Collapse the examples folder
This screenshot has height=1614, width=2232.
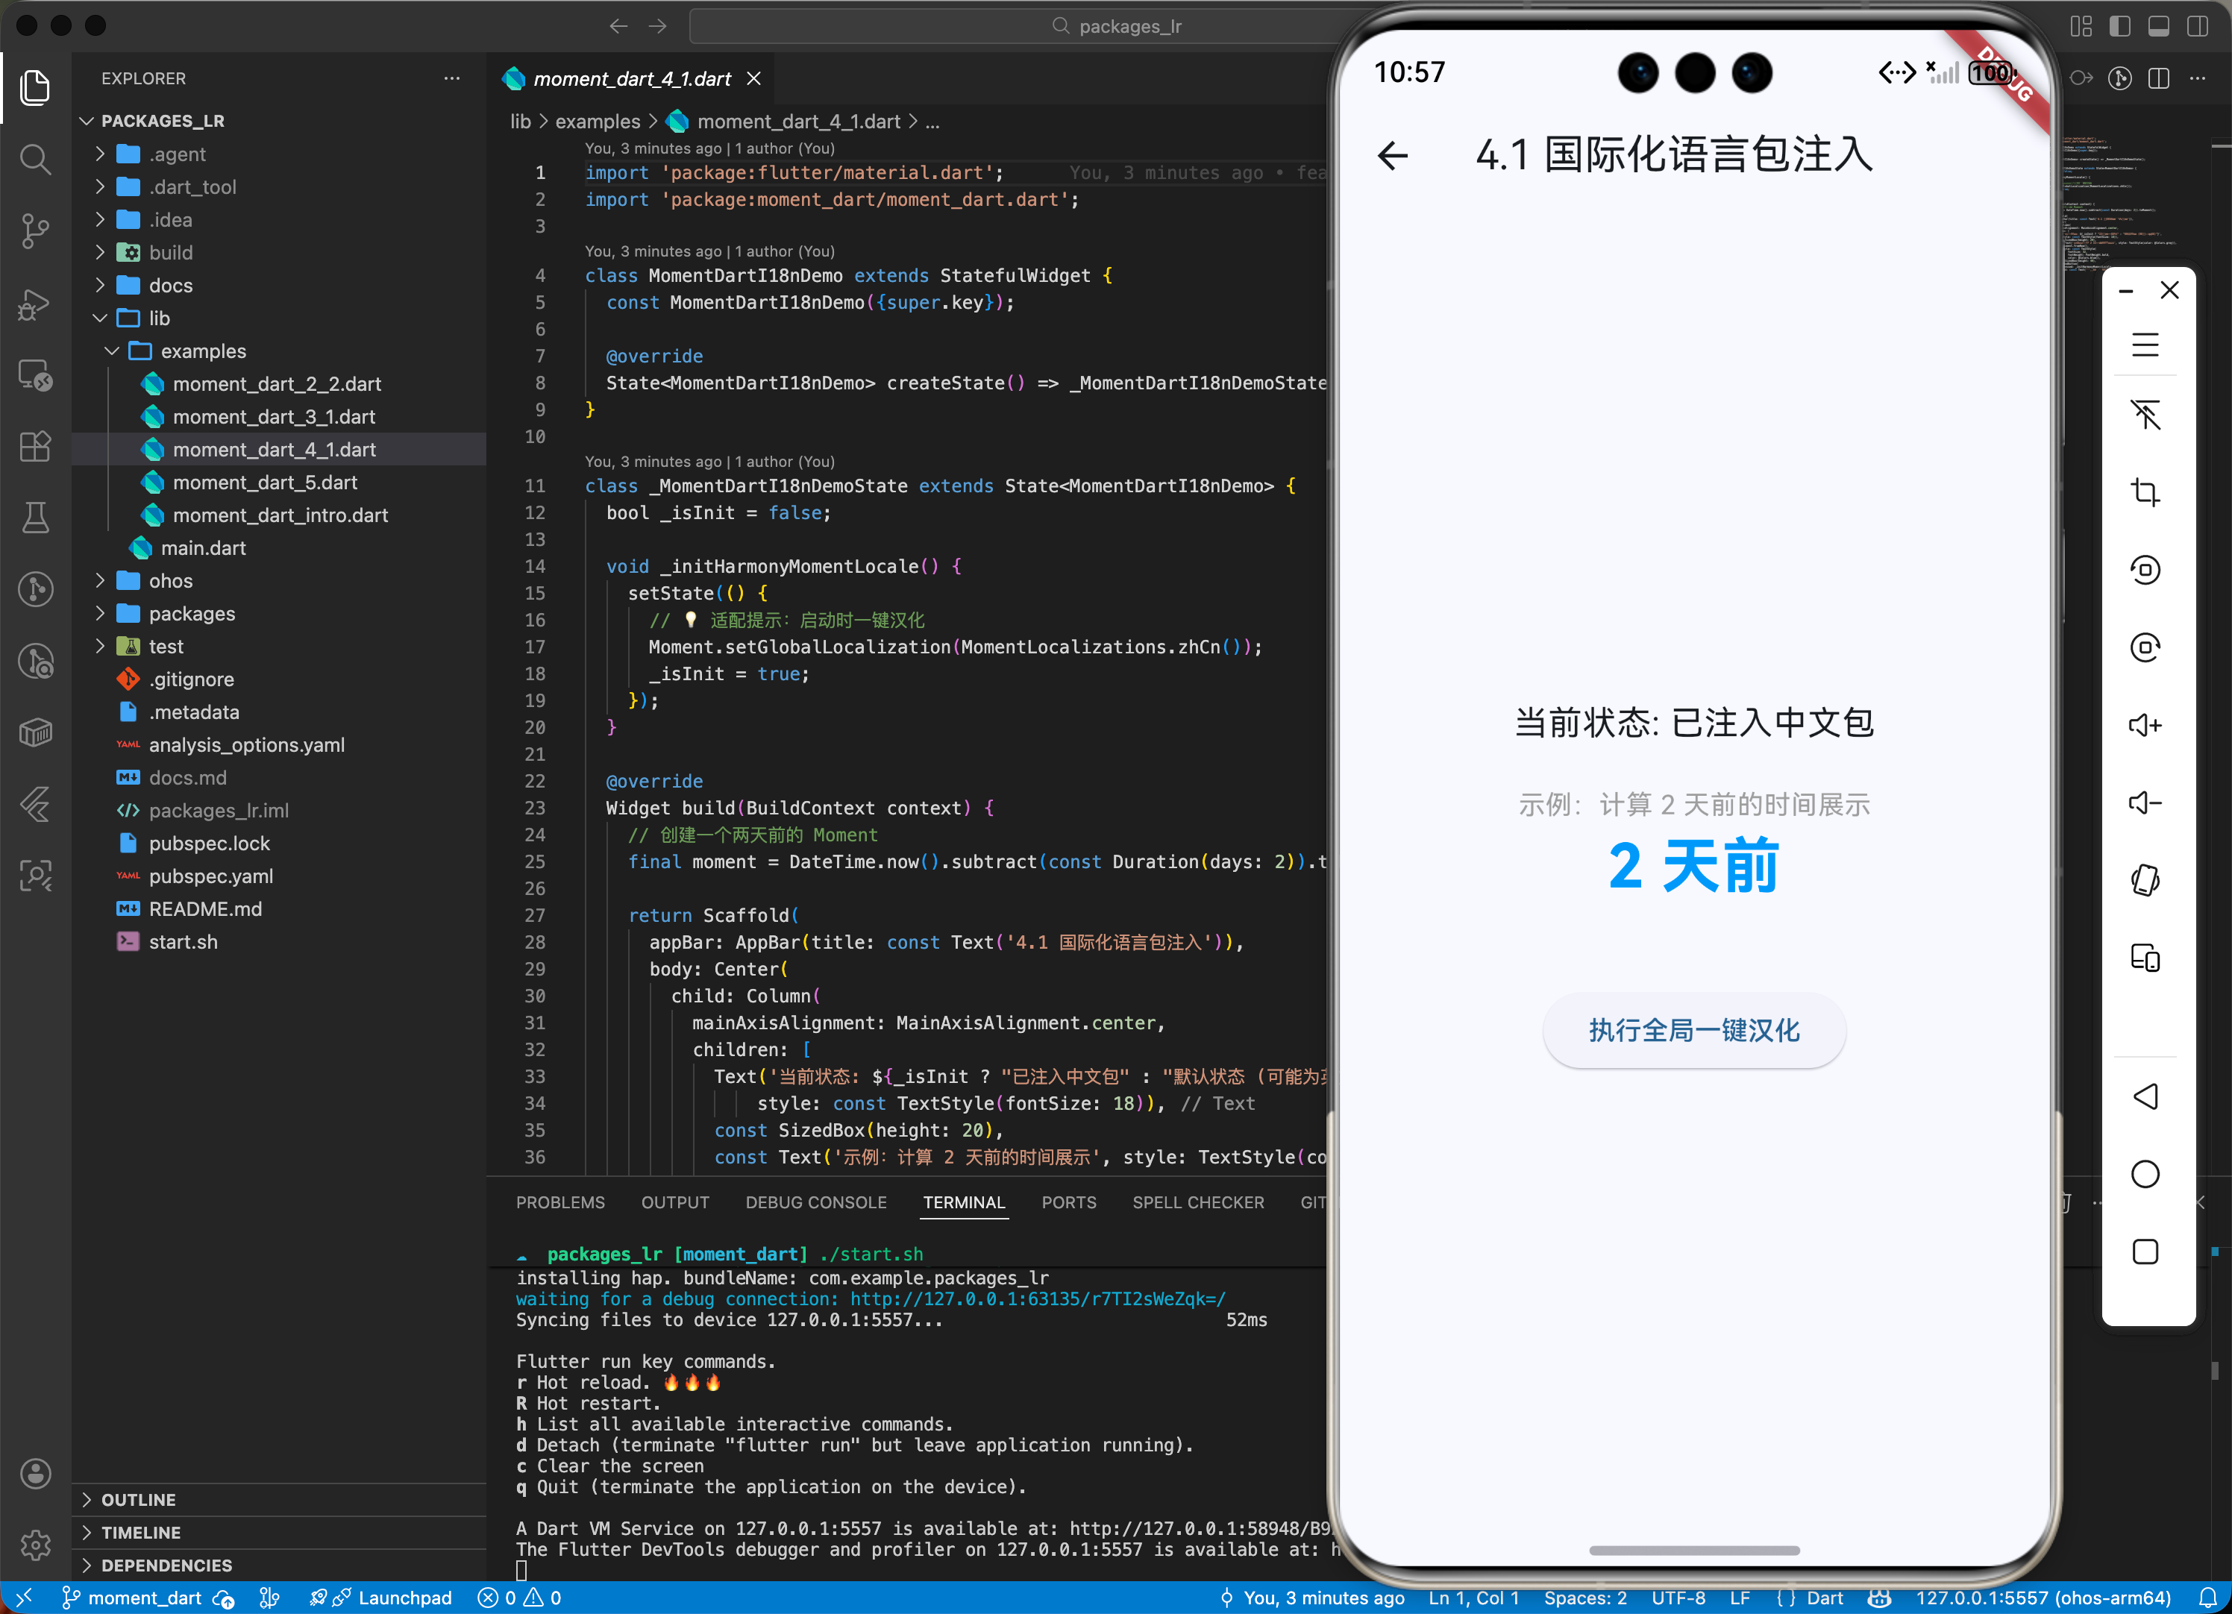coord(203,351)
